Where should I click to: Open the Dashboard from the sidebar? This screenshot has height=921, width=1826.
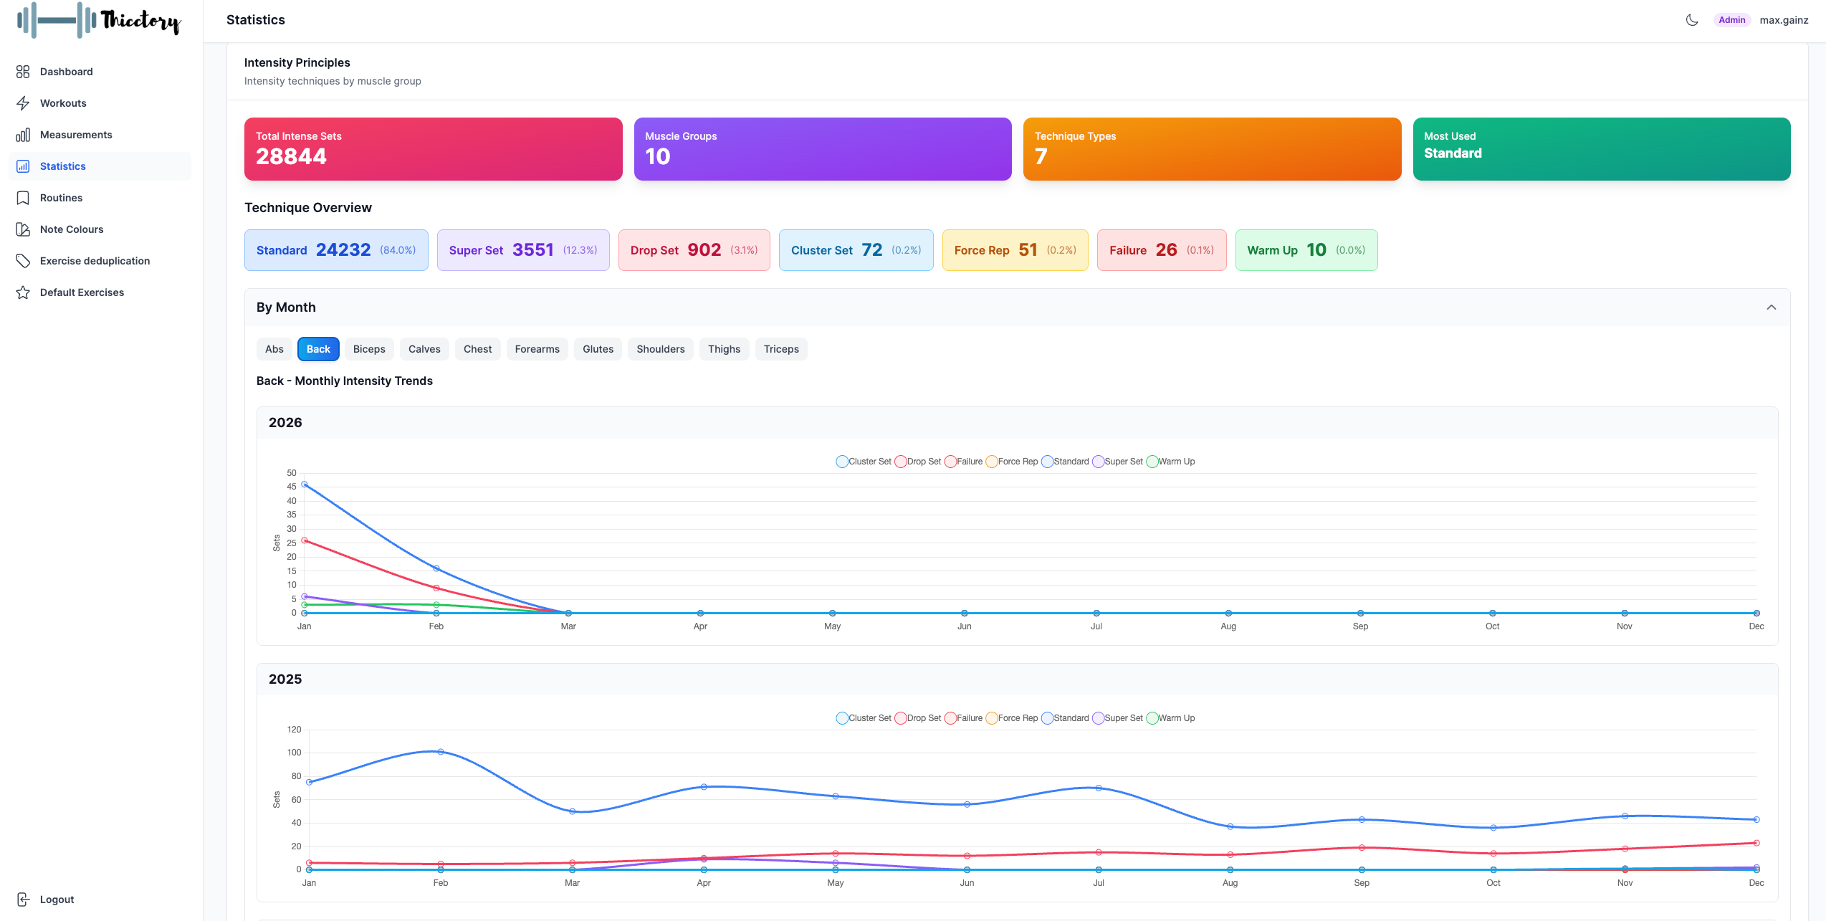point(66,72)
